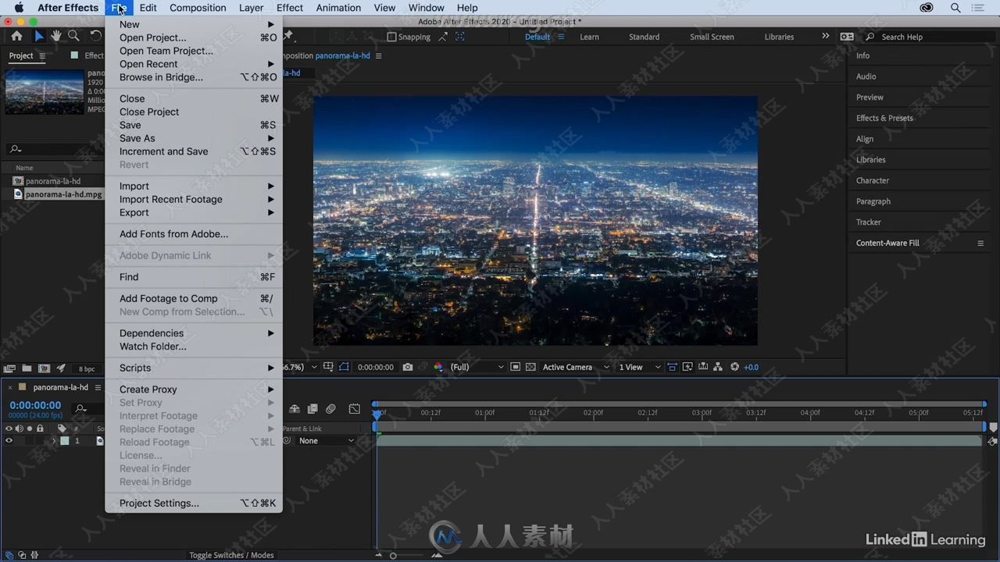Viewport: 1000px width, 562px height.
Task: Click the Interpret Footage icon in Project panel
Action: pos(9,368)
